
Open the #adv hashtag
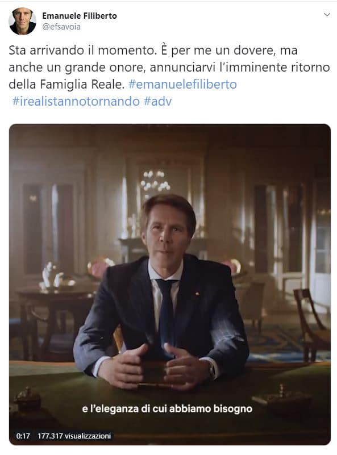click(157, 101)
